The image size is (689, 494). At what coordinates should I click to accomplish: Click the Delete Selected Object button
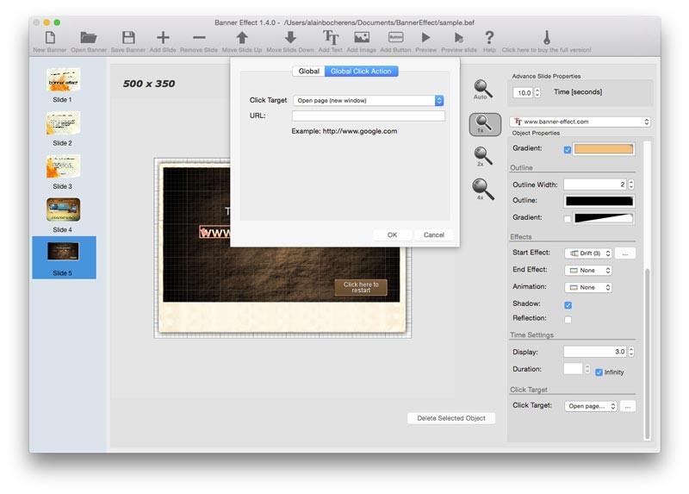[451, 418]
